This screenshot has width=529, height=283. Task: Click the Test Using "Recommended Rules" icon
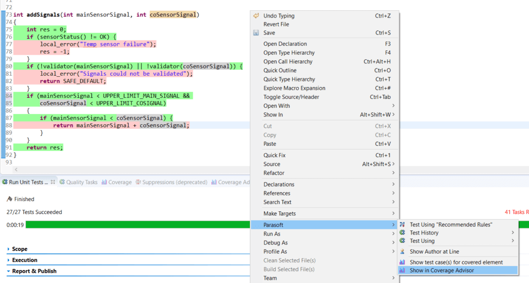click(x=402, y=225)
